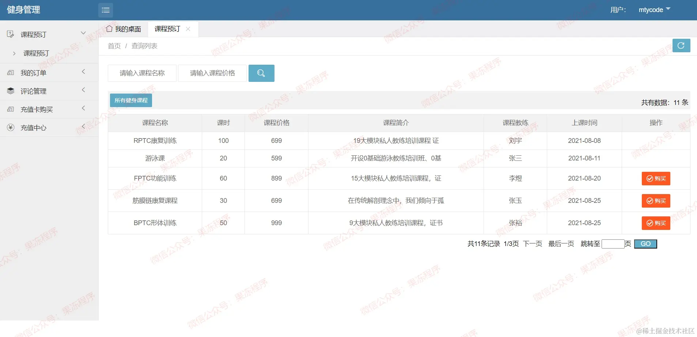697x337 pixels.
Task: Click the 我的订单 sidebar icon
Action: (x=11, y=73)
